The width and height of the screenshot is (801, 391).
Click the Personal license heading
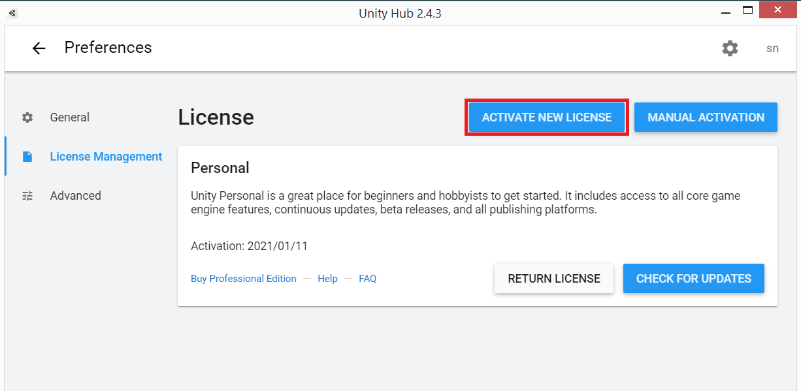pyautogui.click(x=220, y=168)
